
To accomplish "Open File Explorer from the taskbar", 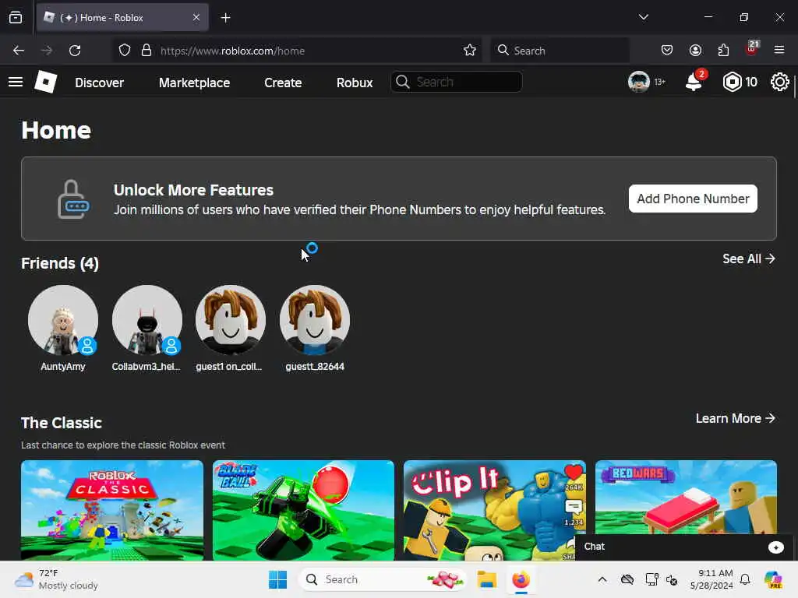I will 486,579.
